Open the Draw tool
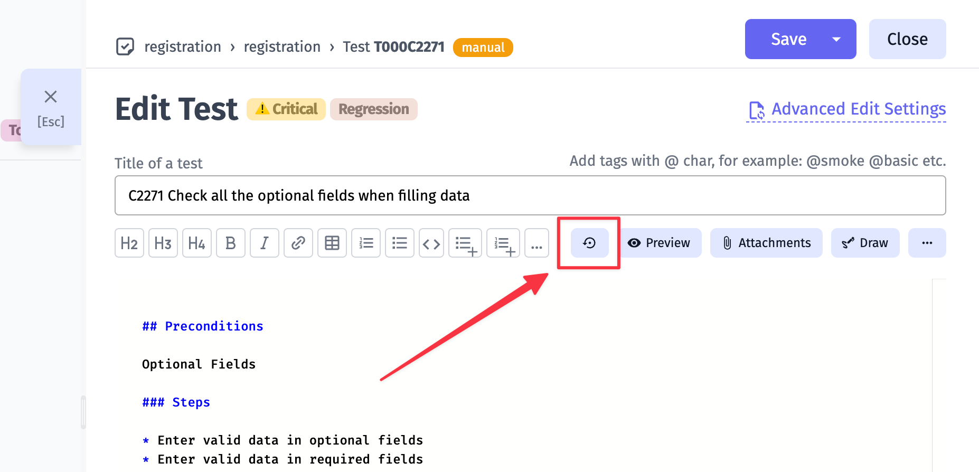Image resolution: width=979 pixels, height=472 pixels. [865, 243]
